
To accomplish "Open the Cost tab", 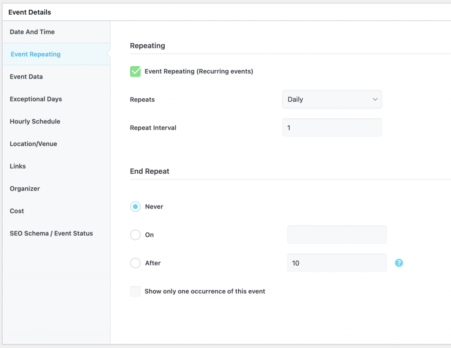I will click(x=17, y=211).
